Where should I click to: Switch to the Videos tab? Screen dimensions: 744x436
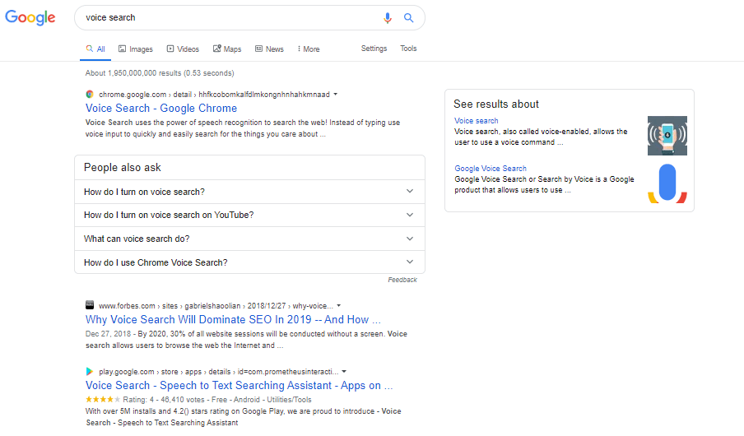click(x=183, y=49)
